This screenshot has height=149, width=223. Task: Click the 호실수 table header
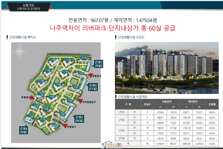[147, 104]
